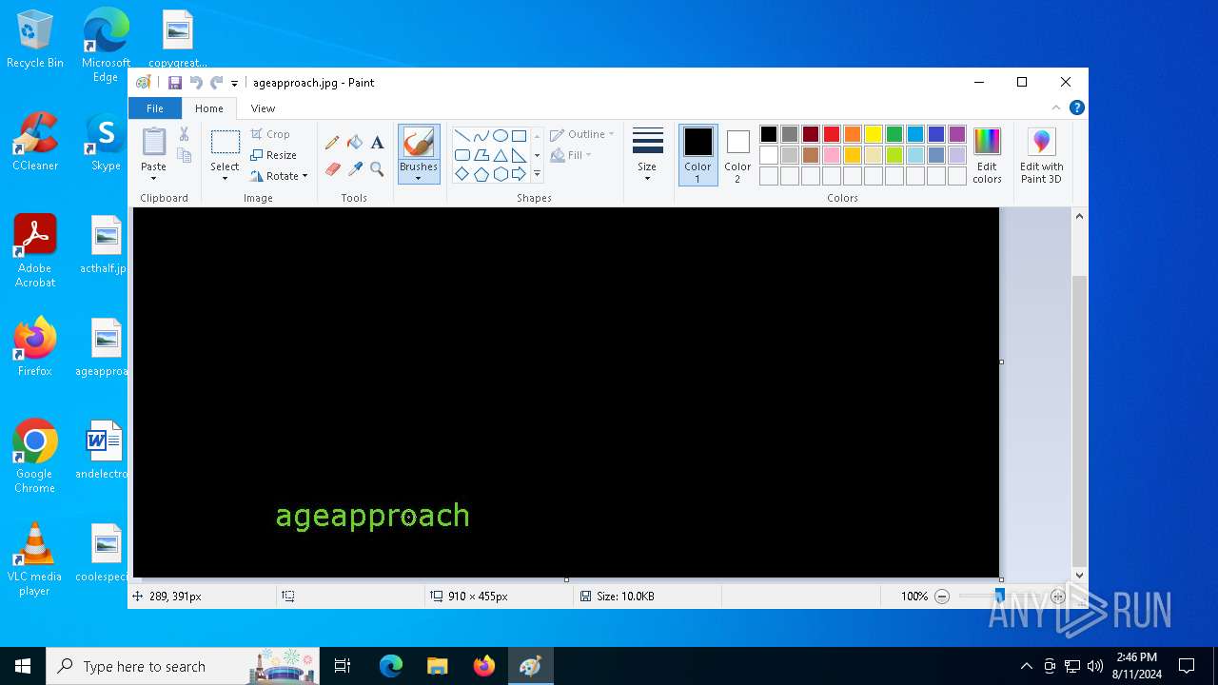Collapse the ribbon with the chevron
Viewport: 1218px width, 685px height.
point(1055,108)
